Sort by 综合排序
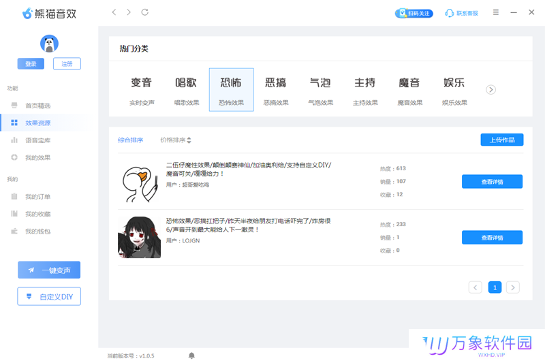 tap(130, 140)
